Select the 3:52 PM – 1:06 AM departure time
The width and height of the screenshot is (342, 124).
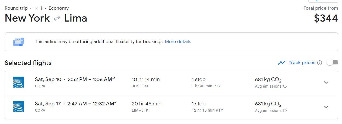click(x=91, y=80)
